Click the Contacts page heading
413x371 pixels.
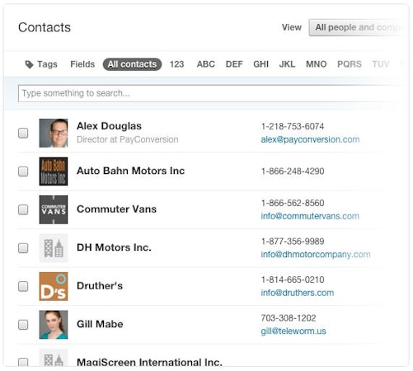tap(45, 27)
